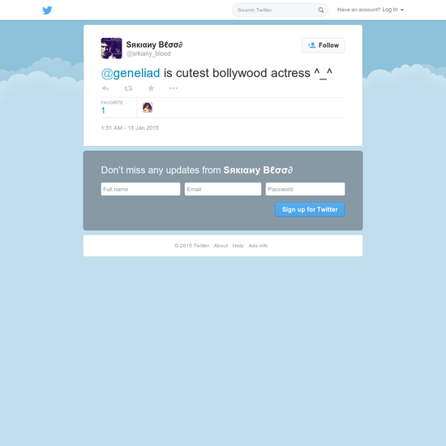
Task: Favorite the tweet with star icon
Action: tap(151, 88)
